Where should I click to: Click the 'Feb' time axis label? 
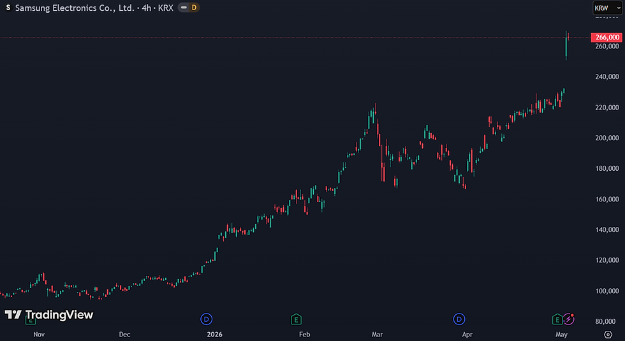coord(305,334)
